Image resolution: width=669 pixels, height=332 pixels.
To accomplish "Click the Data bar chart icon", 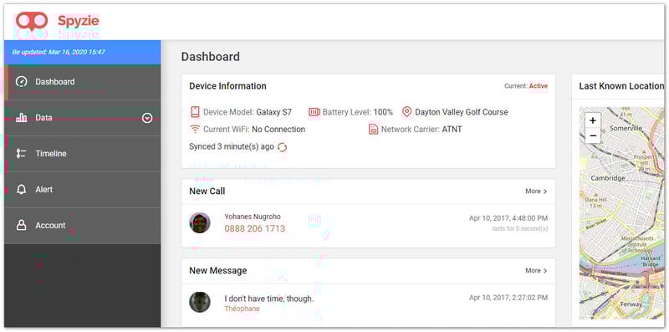I will click(22, 118).
